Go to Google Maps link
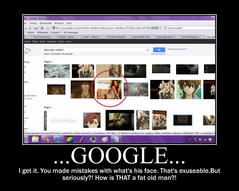239x191 pixels. [35, 42]
